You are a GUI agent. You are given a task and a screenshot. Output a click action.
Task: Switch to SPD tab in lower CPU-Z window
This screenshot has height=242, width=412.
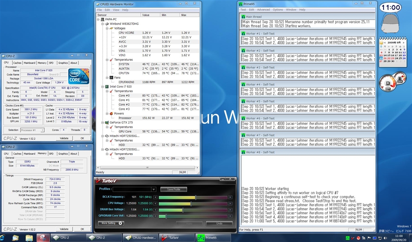pos(51,154)
